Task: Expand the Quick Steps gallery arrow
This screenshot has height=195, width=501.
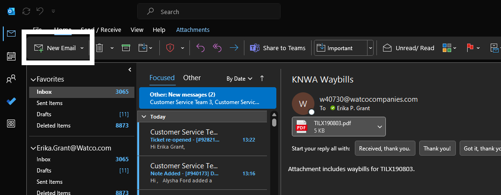Action: [x=370, y=48]
